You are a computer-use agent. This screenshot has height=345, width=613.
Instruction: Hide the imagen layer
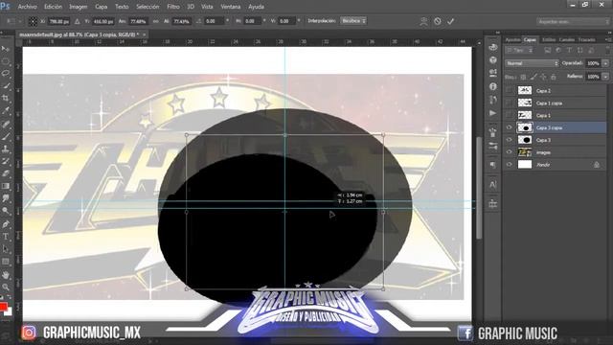tap(509, 152)
